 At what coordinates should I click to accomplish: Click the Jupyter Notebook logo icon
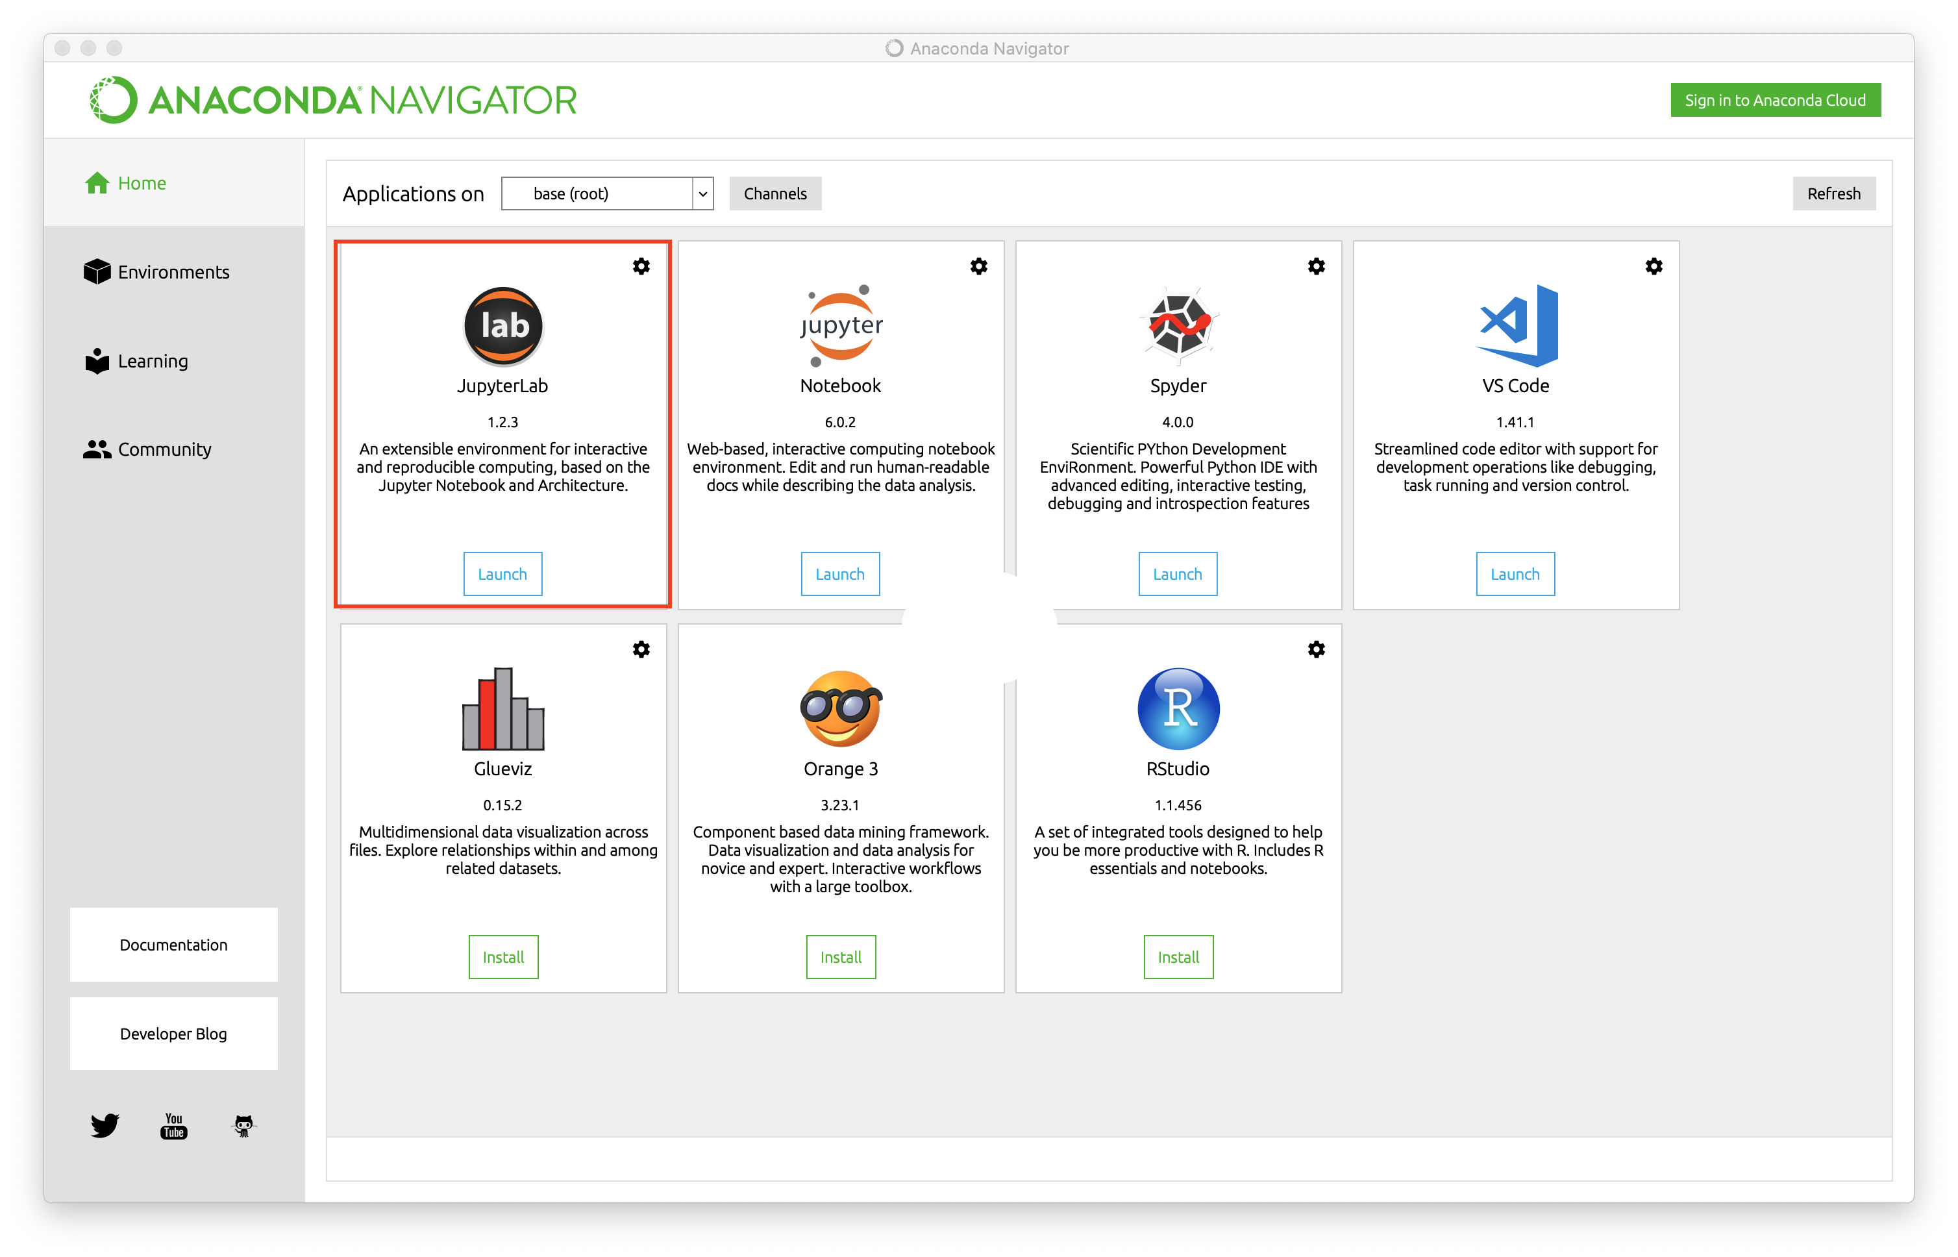(841, 326)
